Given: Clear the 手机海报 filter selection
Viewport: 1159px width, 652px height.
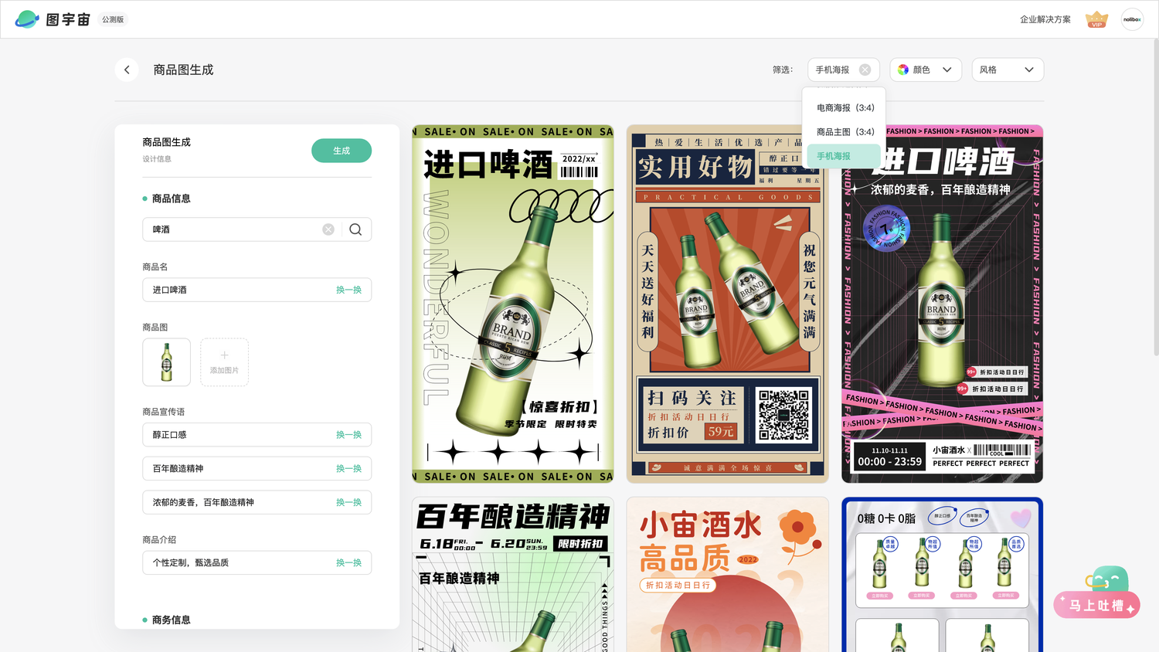Looking at the screenshot, I should 865,70.
